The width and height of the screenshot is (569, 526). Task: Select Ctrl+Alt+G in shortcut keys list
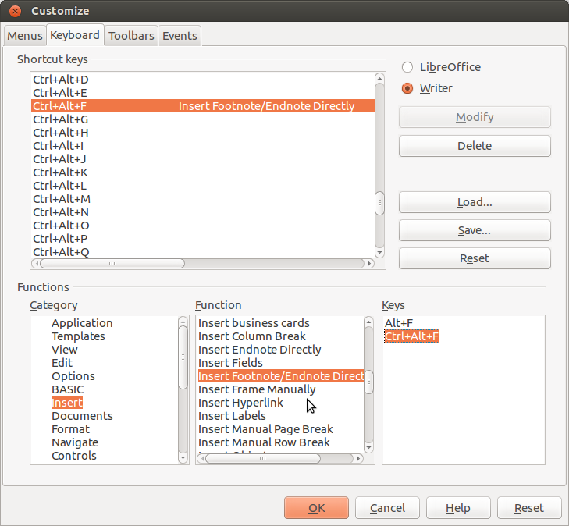(x=203, y=119)
